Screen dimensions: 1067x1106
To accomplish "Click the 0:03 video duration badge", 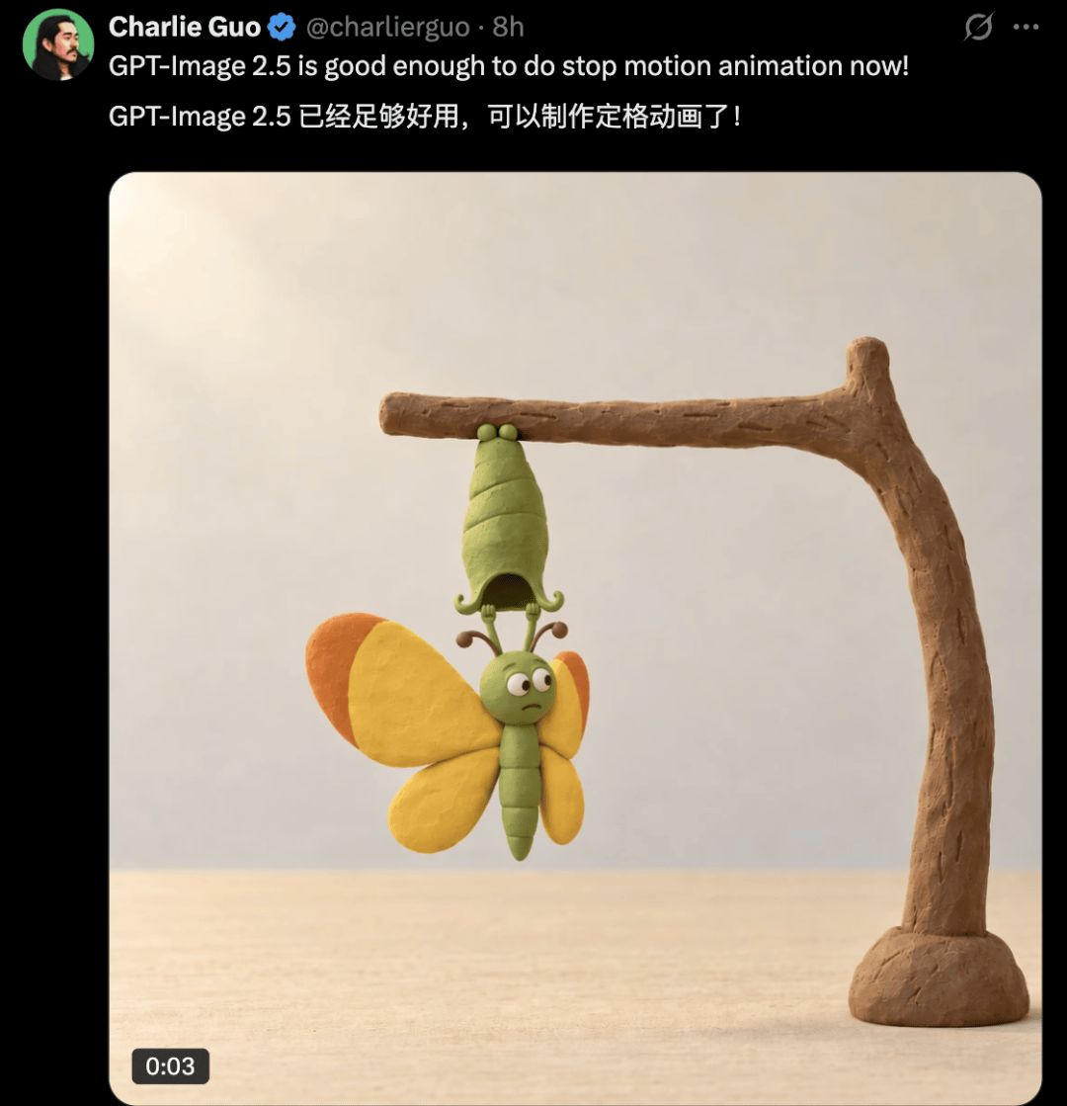I will [x=170, y=1065].
